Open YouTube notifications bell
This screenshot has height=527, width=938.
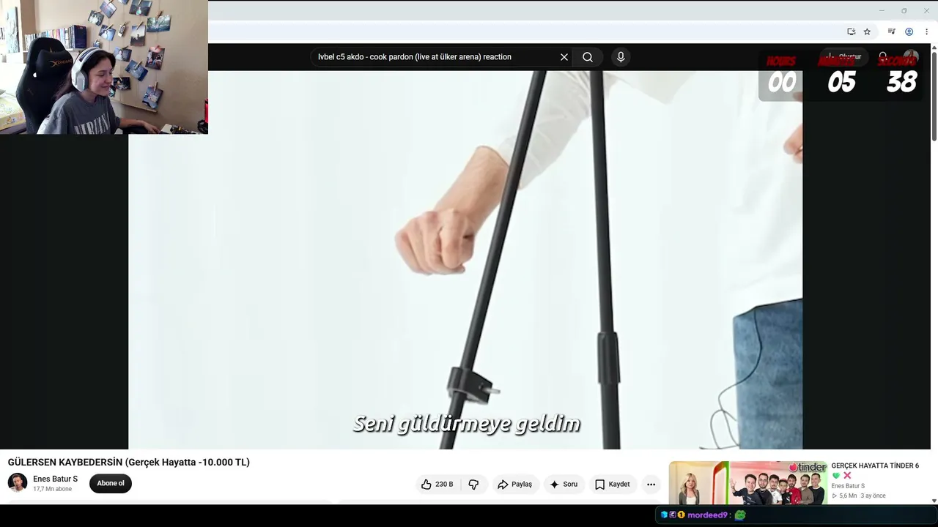click(883, 57)
